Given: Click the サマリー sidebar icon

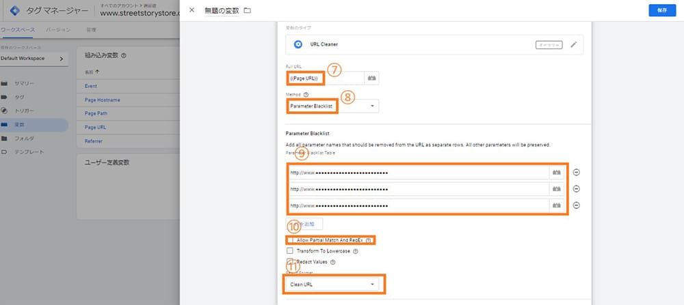Looking at the screenshot, I should click(4, 83).
